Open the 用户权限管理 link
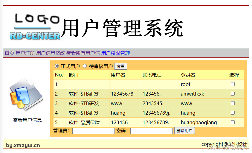This screenshot has width=252, height=153. 116,53
